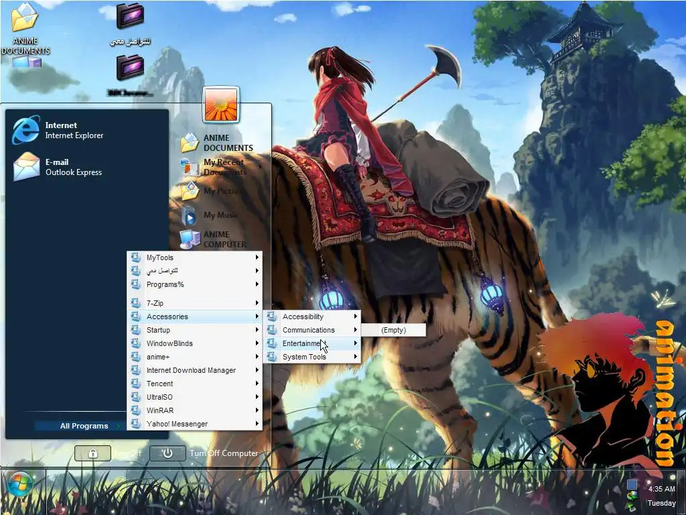Expand arrow next to Internet Download Manager
This screenshot has width=686, height=515.
pos(257,370)
